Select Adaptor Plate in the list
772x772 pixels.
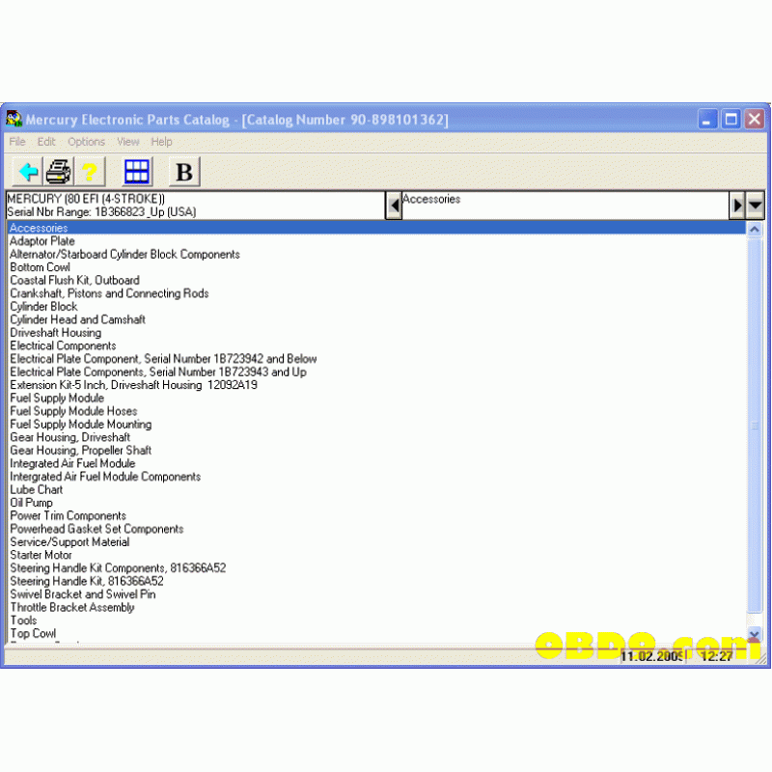click(42, 241)
